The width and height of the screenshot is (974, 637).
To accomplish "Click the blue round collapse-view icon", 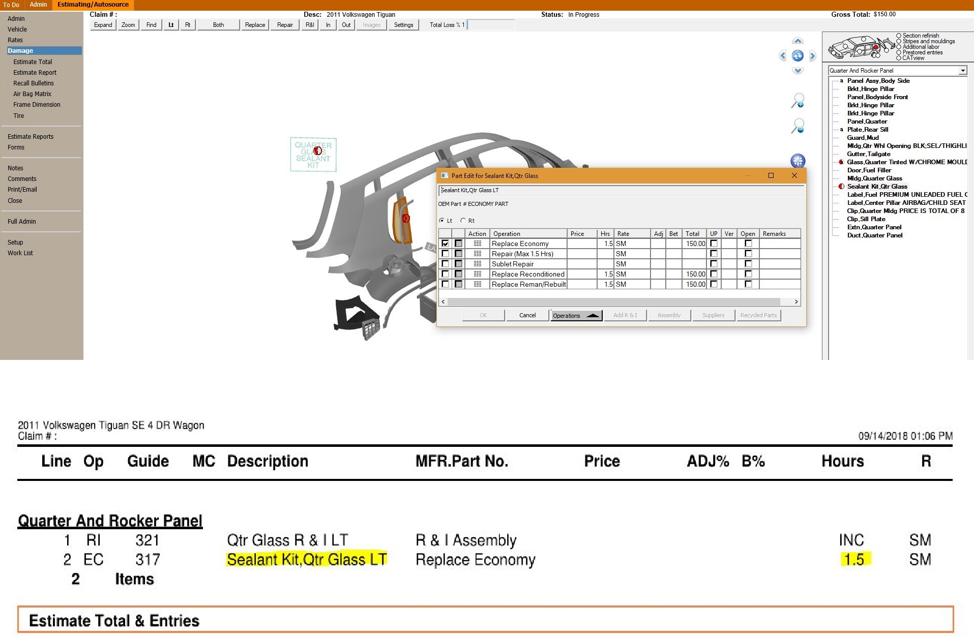I will tap(798, 161).
